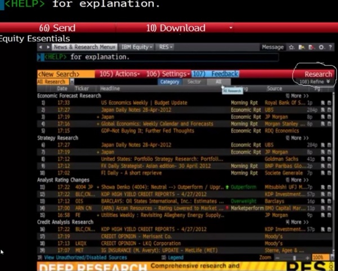
Task: Click preview icon on row 16 KDP High Yield
Action: click(323, 229)
